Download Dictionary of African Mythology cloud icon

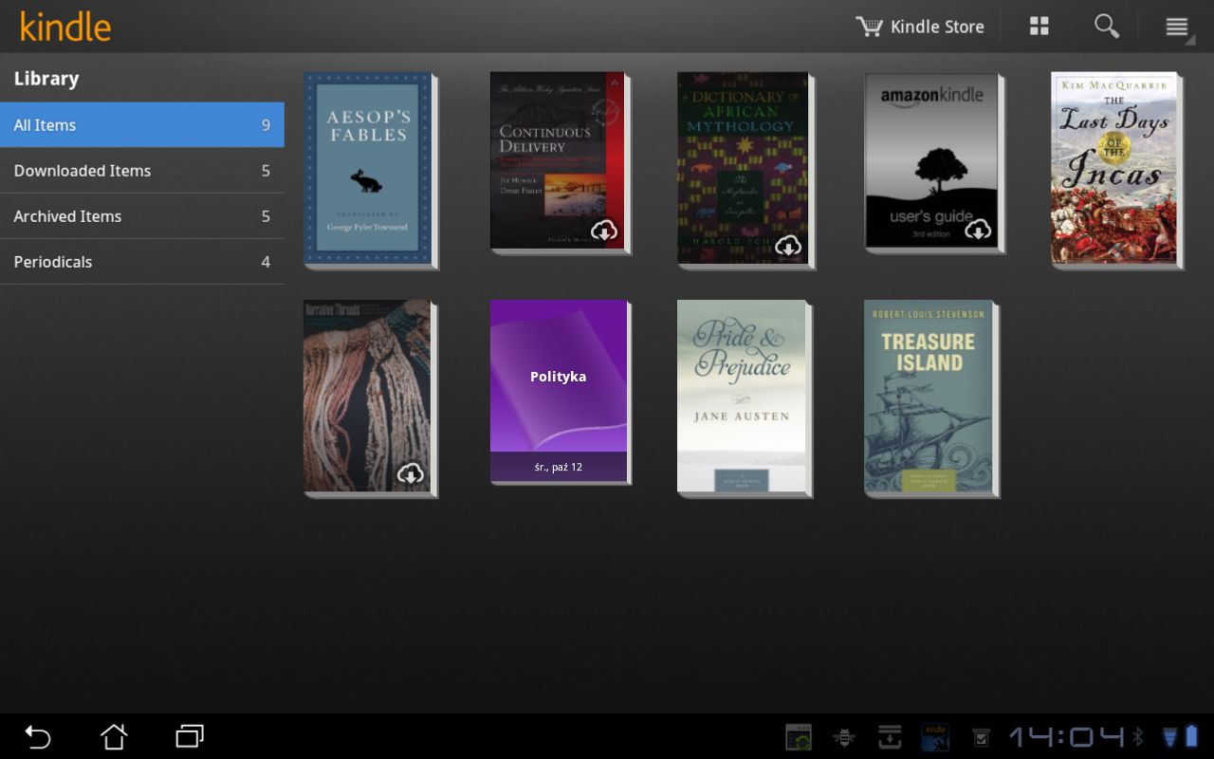(788, 247)
